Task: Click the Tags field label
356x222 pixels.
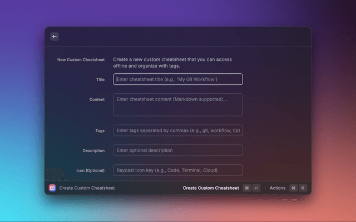Action: (x=100, y=130)
